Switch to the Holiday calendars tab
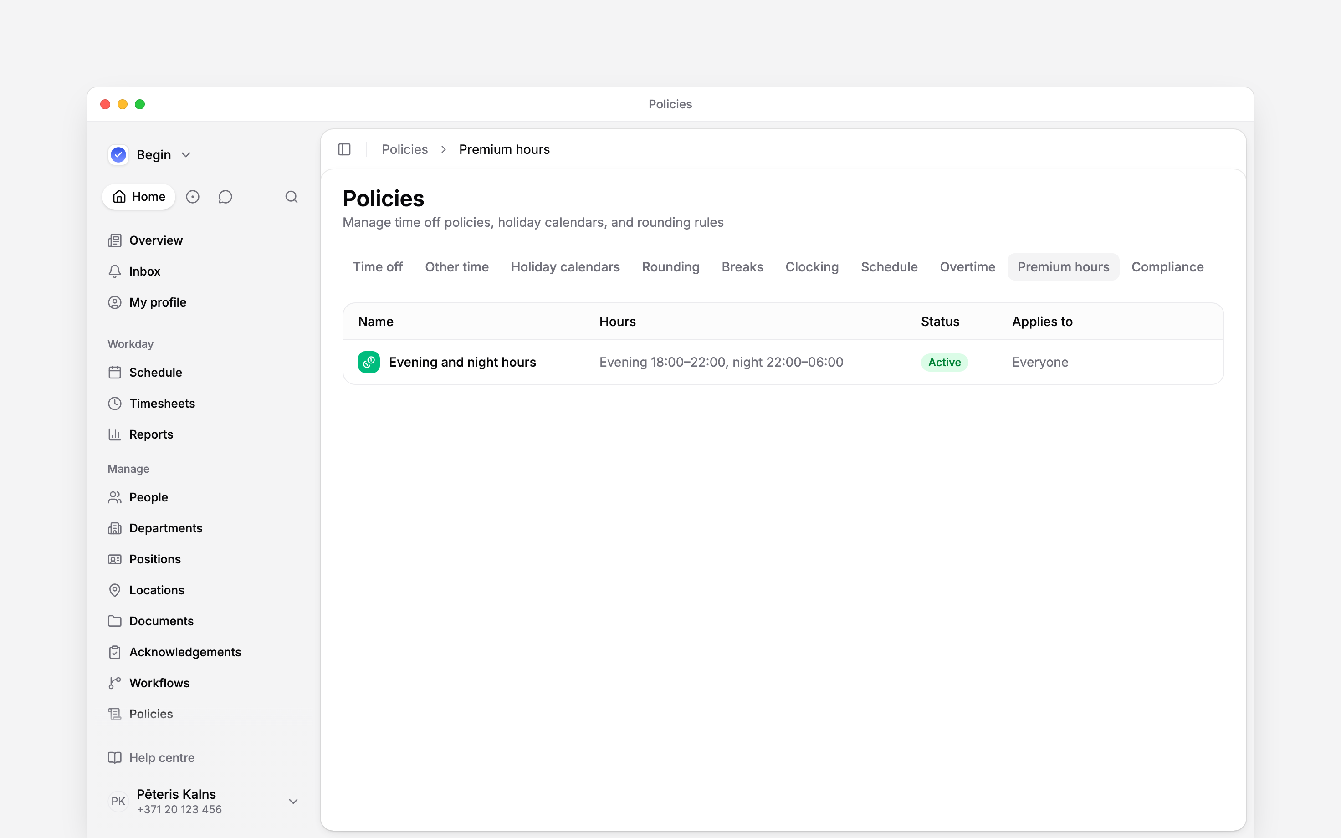The width and height of the screenshot is (1341, 838). (565, 267)
